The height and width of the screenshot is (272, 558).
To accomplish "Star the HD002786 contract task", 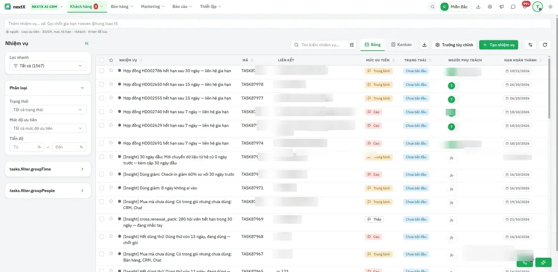I will click(111, 70).
